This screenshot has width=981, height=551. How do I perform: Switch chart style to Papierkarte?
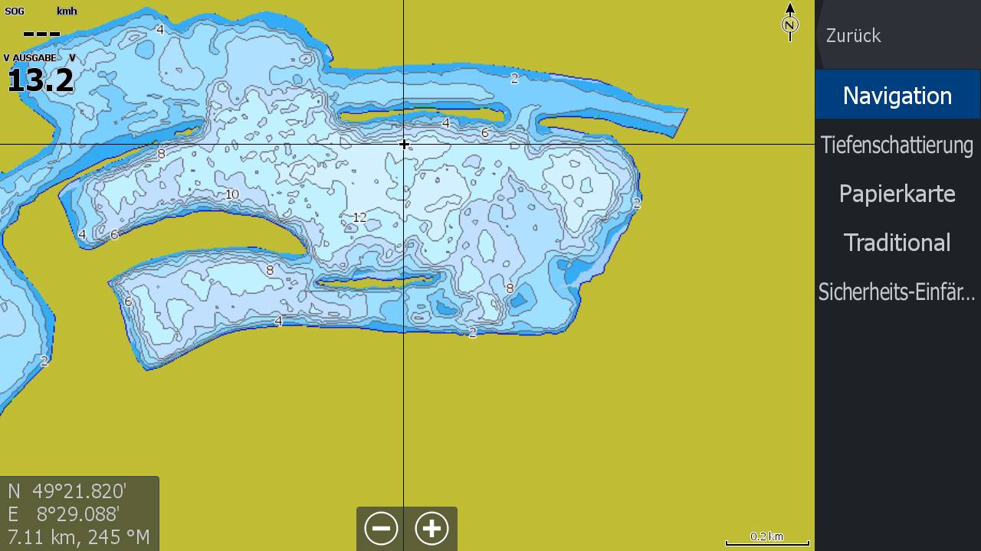897,194
